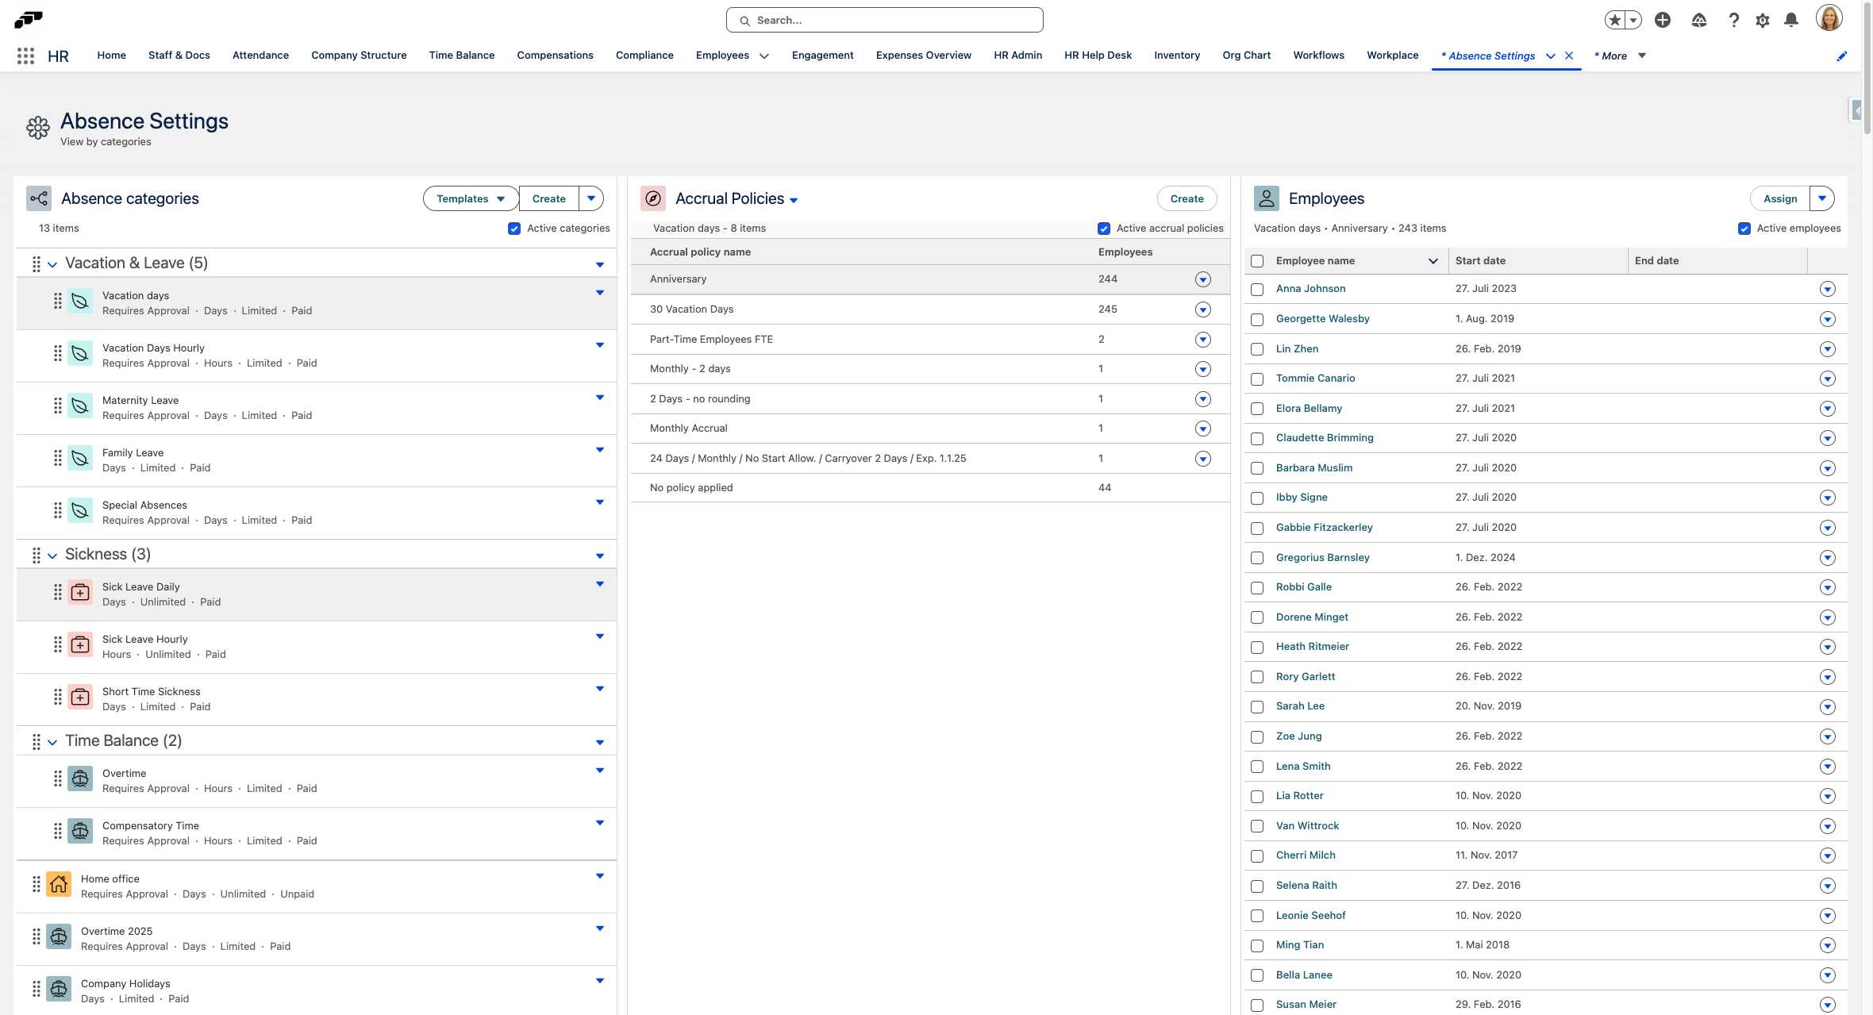The height and width of the screenshot is (1015, 1873).
Task: Click the Home office category house icon
Action: (59, 884)
